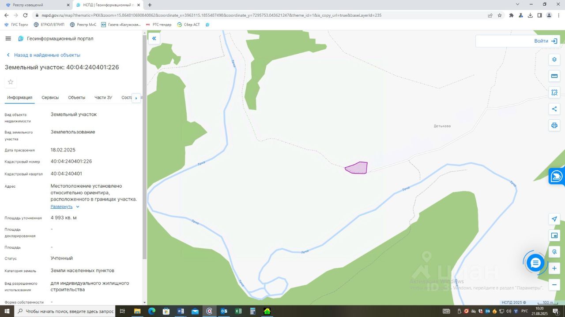Click the map object identify tool
This screenshot has height=317, width=565.
[554, 252]
